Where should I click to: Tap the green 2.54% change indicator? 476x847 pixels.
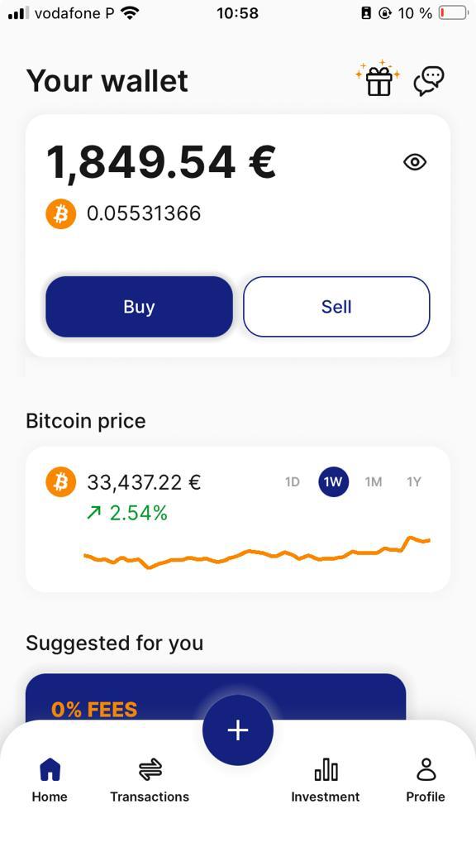pos(127,513)
